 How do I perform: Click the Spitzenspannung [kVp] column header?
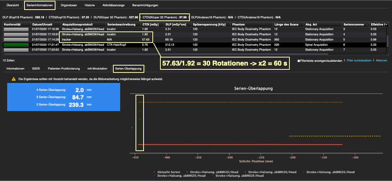(211, 25)
